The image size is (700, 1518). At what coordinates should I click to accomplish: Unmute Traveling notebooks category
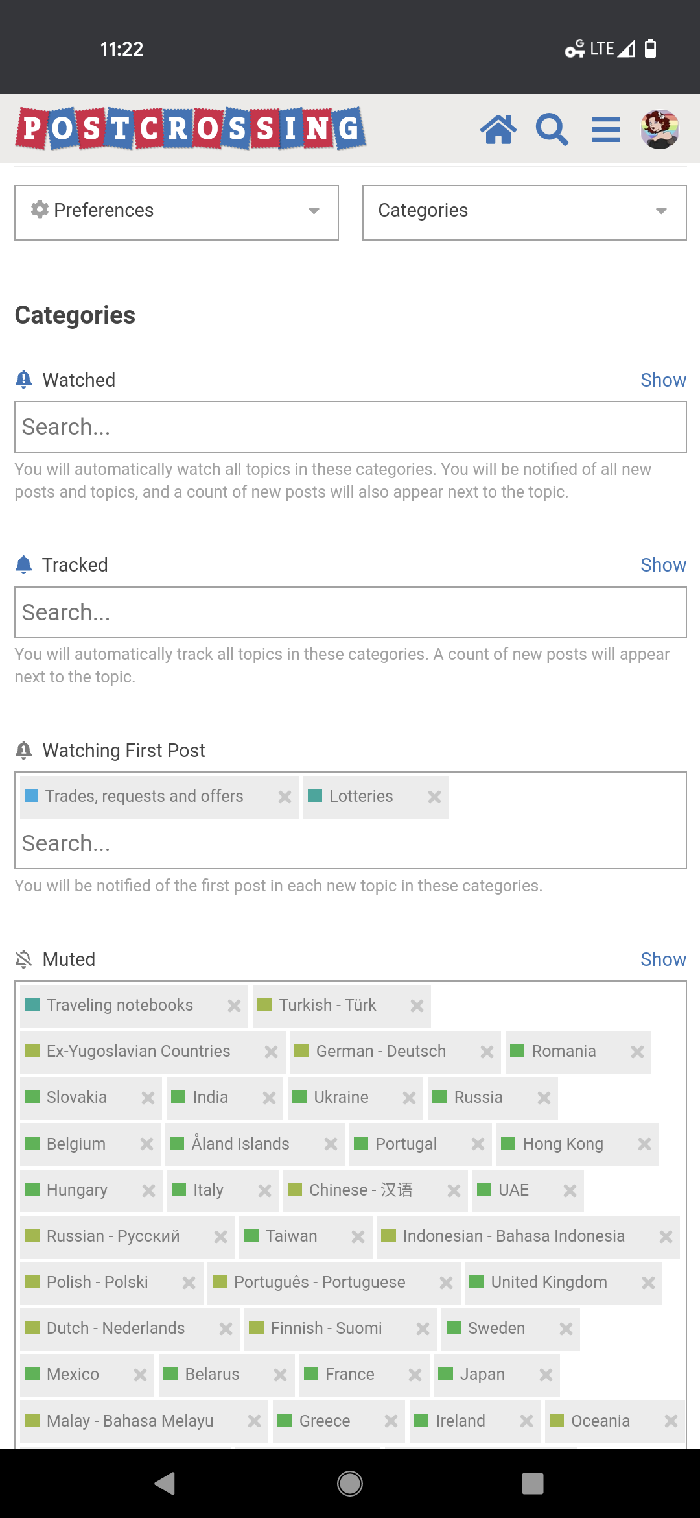click(x=234, y=1006)
